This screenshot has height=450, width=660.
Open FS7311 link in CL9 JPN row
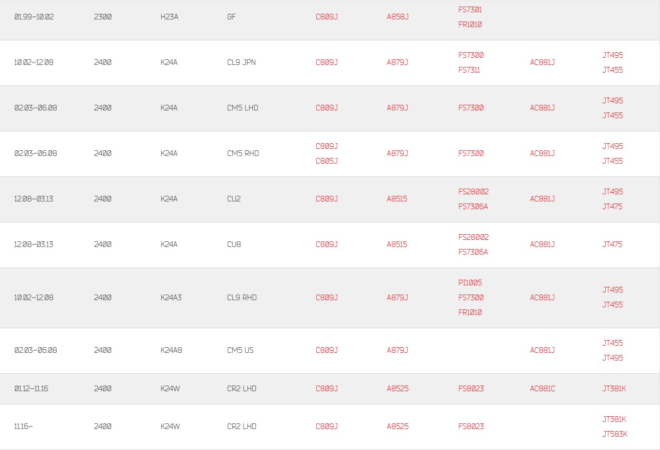coord(469,70)
